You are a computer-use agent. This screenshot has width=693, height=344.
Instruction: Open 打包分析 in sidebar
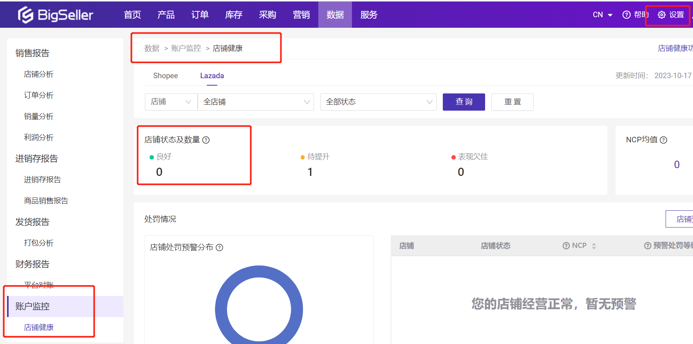(39, 243)
